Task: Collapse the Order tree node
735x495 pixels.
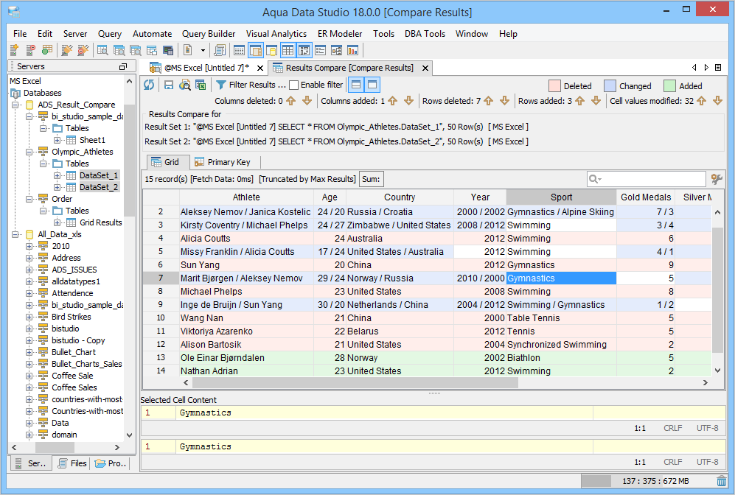Action: 29,199
